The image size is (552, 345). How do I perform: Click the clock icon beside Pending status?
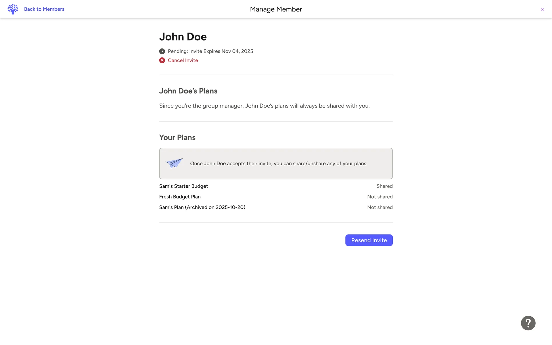(162, 51)
